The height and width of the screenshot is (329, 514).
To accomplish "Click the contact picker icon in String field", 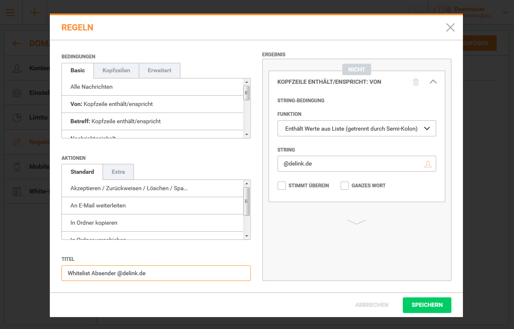I will (428, 164).
